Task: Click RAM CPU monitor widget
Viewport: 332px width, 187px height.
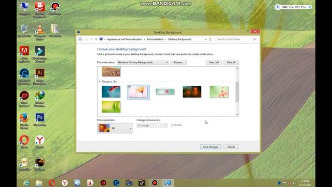Action: pos(293,7)
